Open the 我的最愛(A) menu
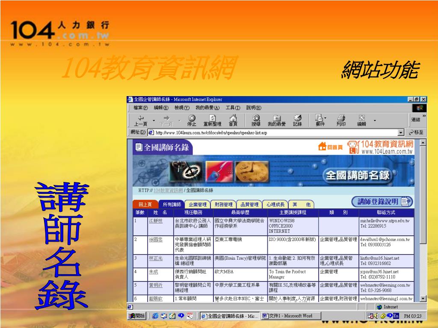438x328 pixels. [x=207, y=108]
